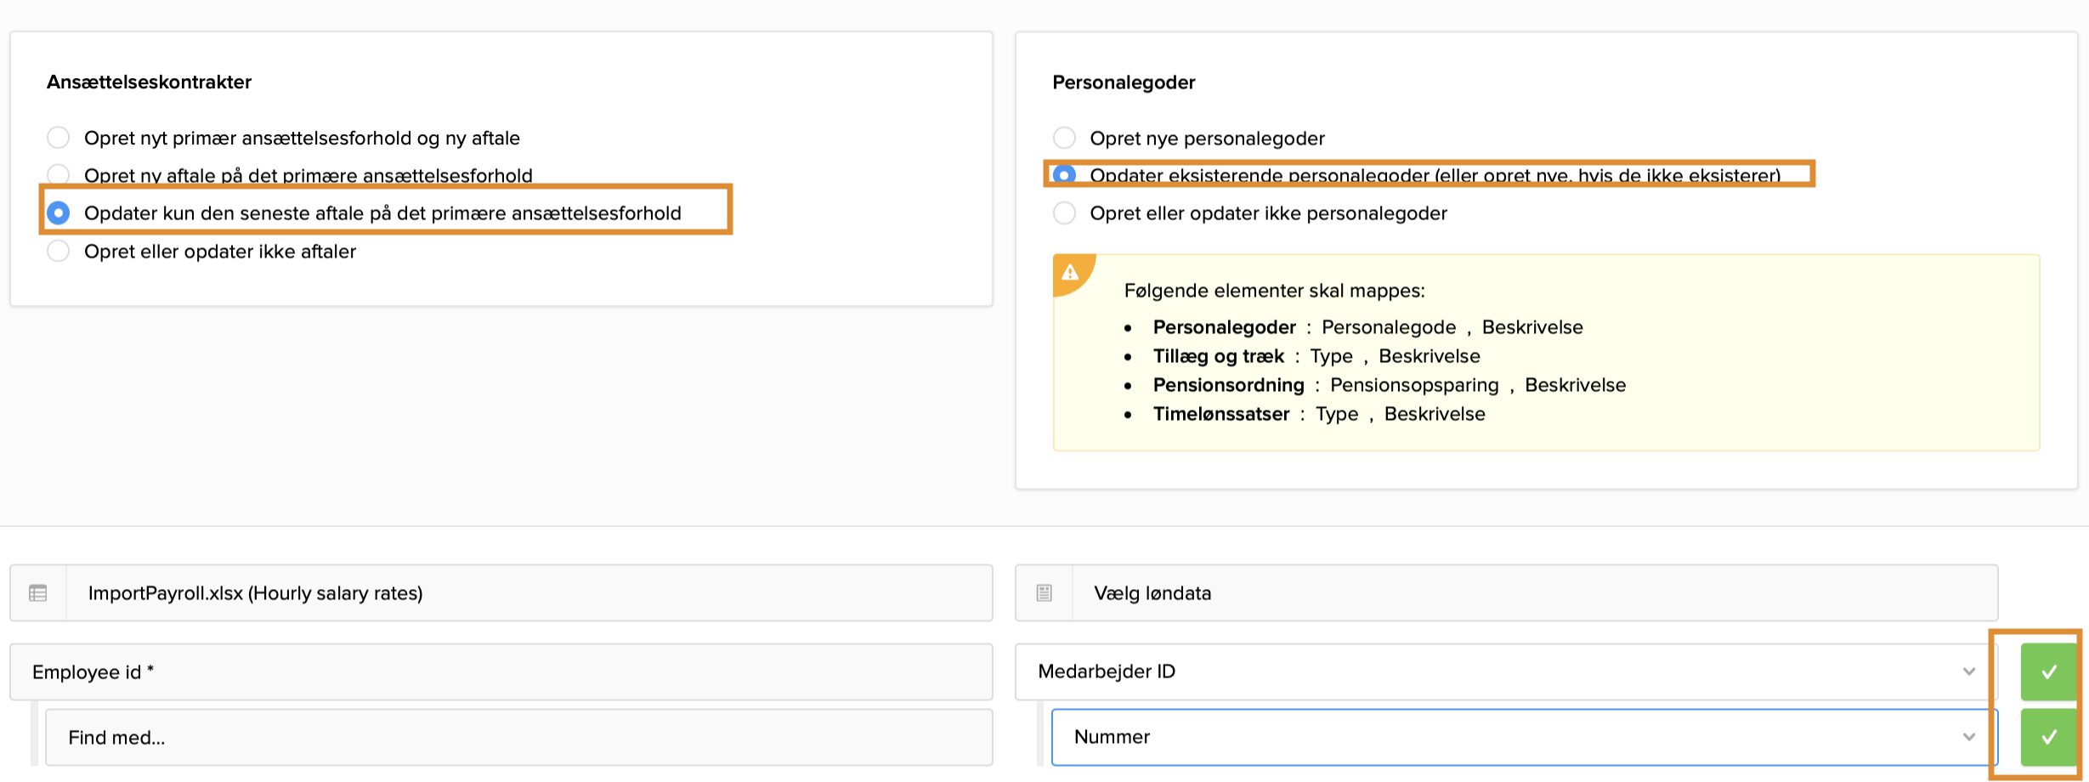This screenshot has height=782, width=2089.
Task: Click the document icon beside Vælg løndata
Action: tap(1044, 593)
